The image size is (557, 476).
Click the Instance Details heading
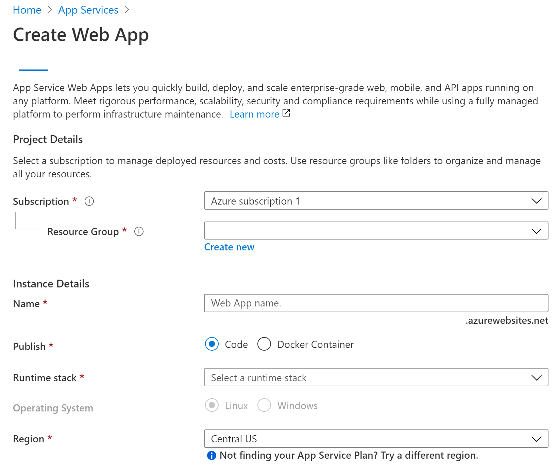(x=51, y=284)
